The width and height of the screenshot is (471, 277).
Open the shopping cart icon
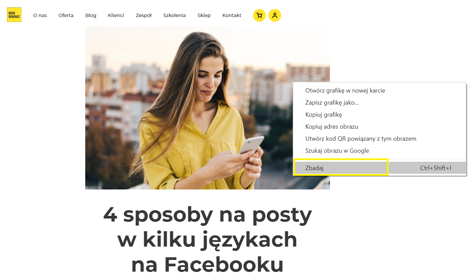[x=259, y=15]
